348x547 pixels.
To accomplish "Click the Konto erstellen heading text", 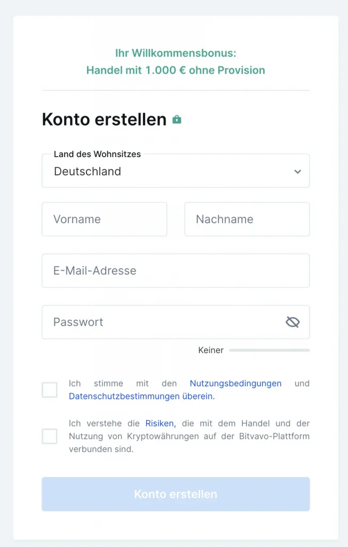I will [x=104, y=119].
